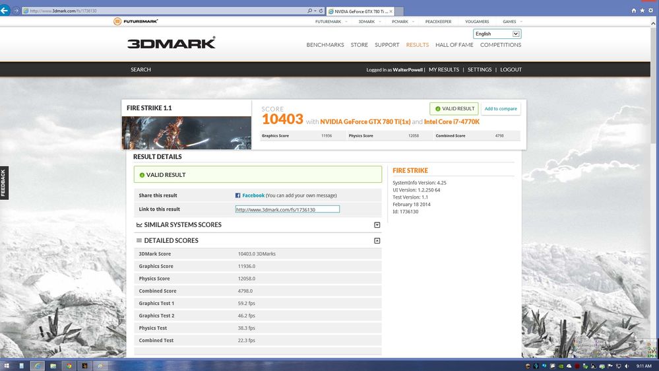Expand the PCMARK top menu arrow

(x=413, y=21)
